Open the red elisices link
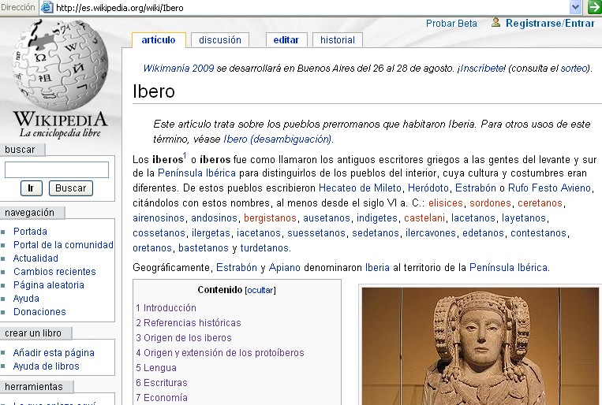Image resolution: width=602 pixels, height=405 pixels. (x=446, y=202)
